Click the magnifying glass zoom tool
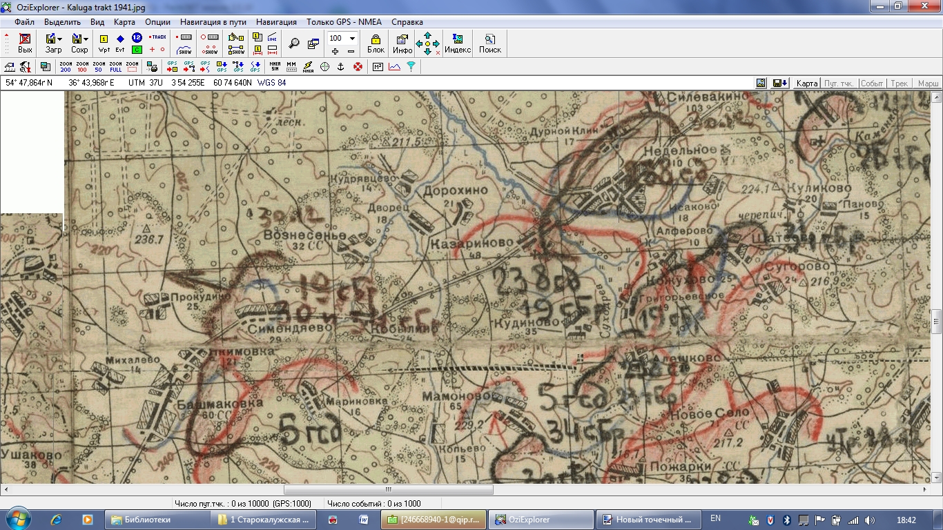 point(294,43)
